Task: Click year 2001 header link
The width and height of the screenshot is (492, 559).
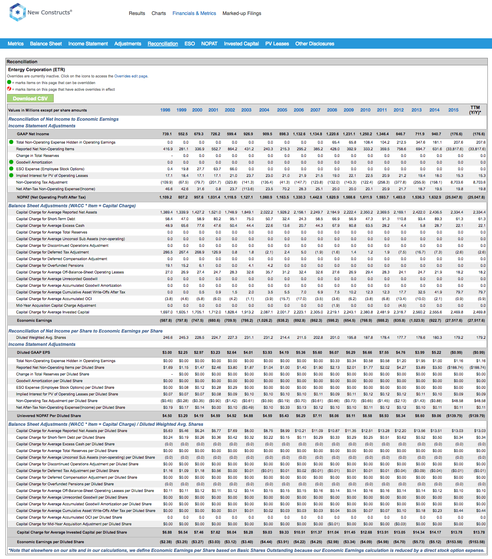Action: pyautogui.click(x=214, y=110)
